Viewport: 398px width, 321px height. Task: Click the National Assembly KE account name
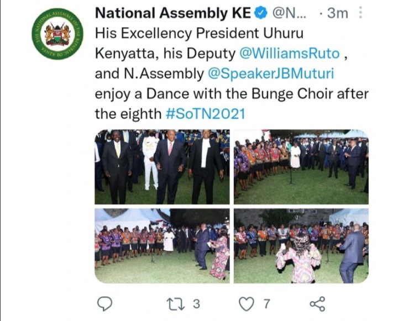pyautogui.click(x=173, y=13)
